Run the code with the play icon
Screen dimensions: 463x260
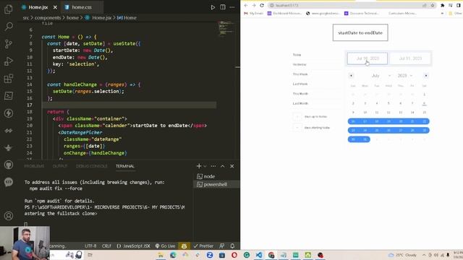tap(213, 7)
